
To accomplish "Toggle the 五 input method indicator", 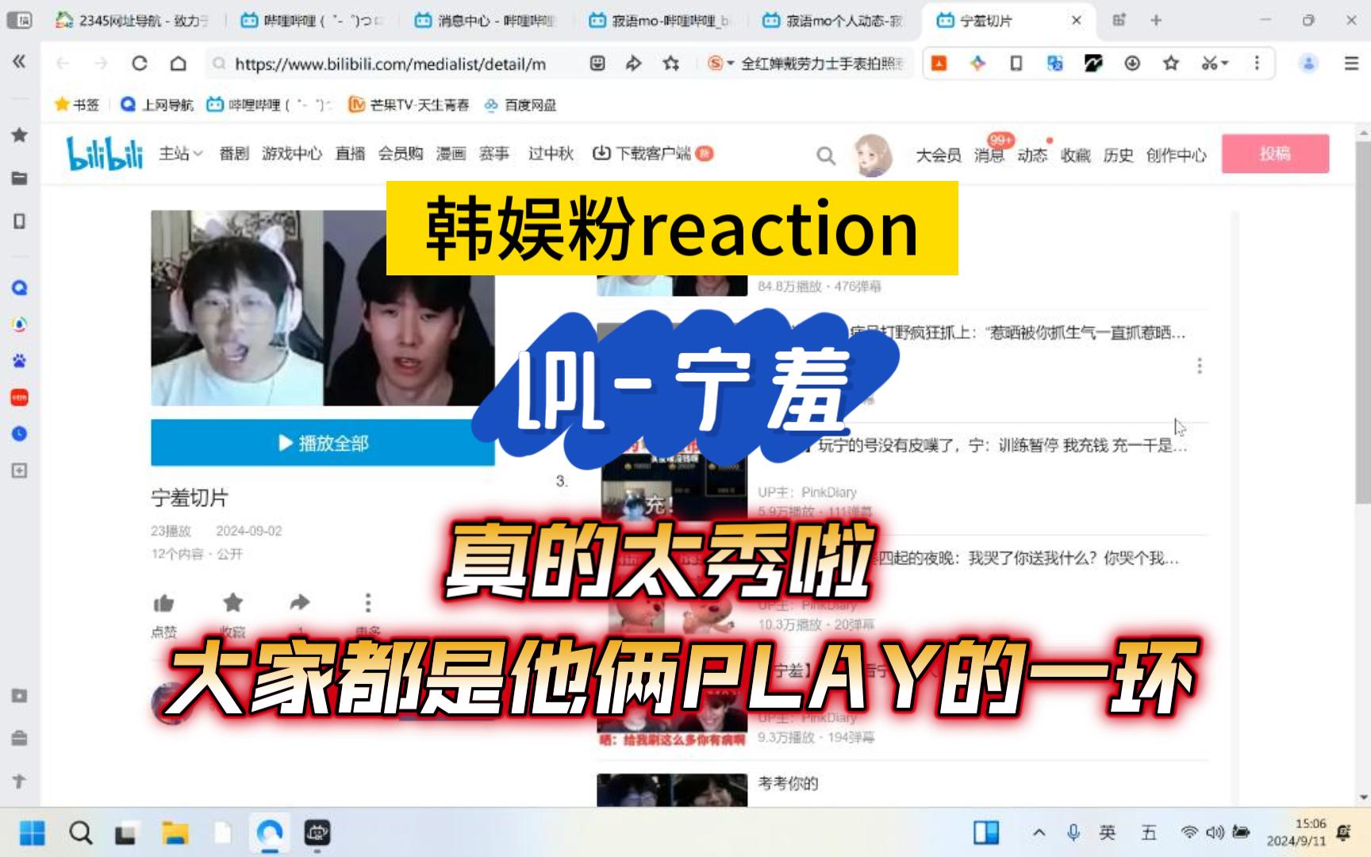I will pos(1149,832).
